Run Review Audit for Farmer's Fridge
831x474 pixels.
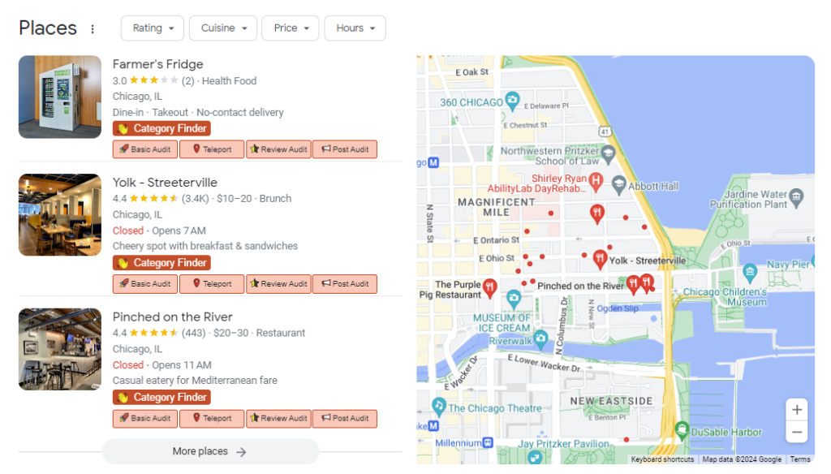click(x=279, y=149)
